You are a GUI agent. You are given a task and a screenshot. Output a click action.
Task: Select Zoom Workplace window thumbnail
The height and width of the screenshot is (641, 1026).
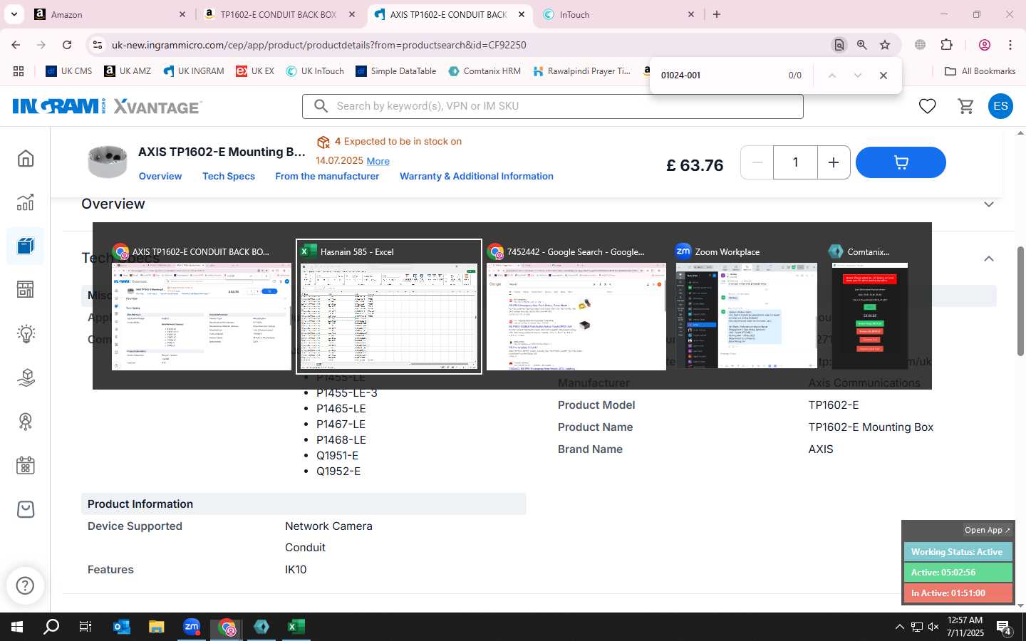coord(746,306)
